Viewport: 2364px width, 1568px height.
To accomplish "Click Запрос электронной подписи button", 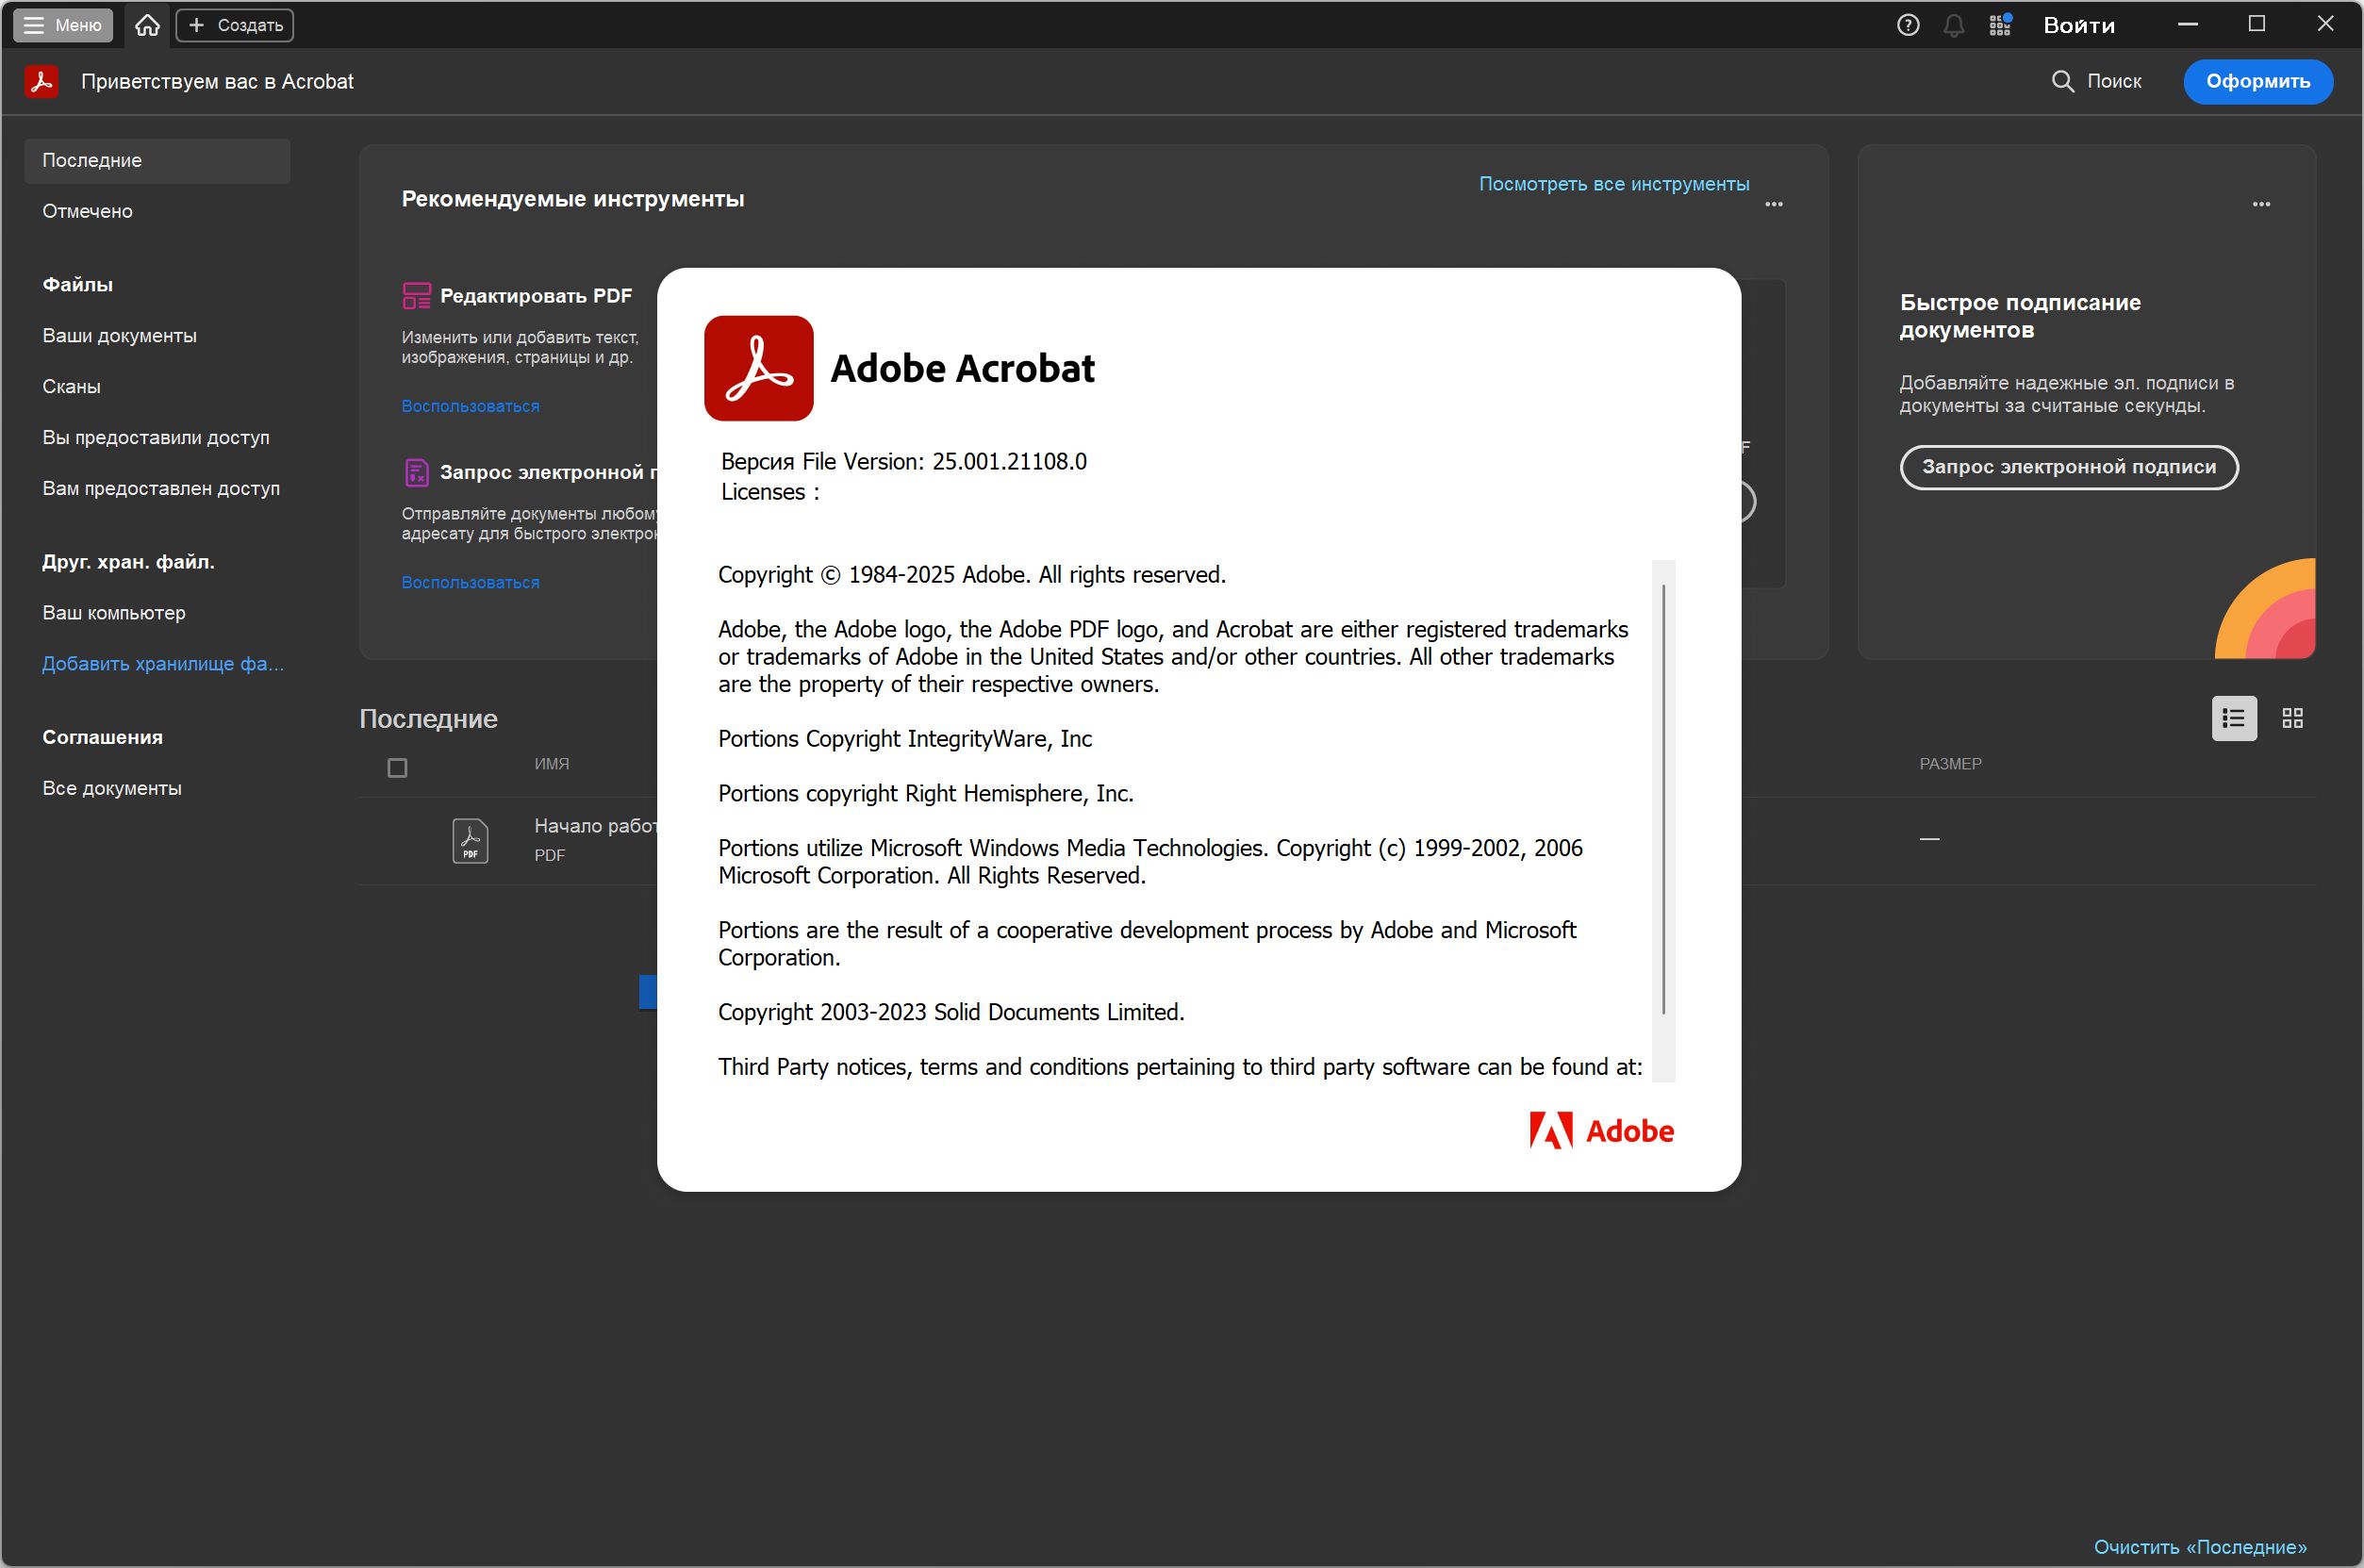I will (x=2068, y=467).
